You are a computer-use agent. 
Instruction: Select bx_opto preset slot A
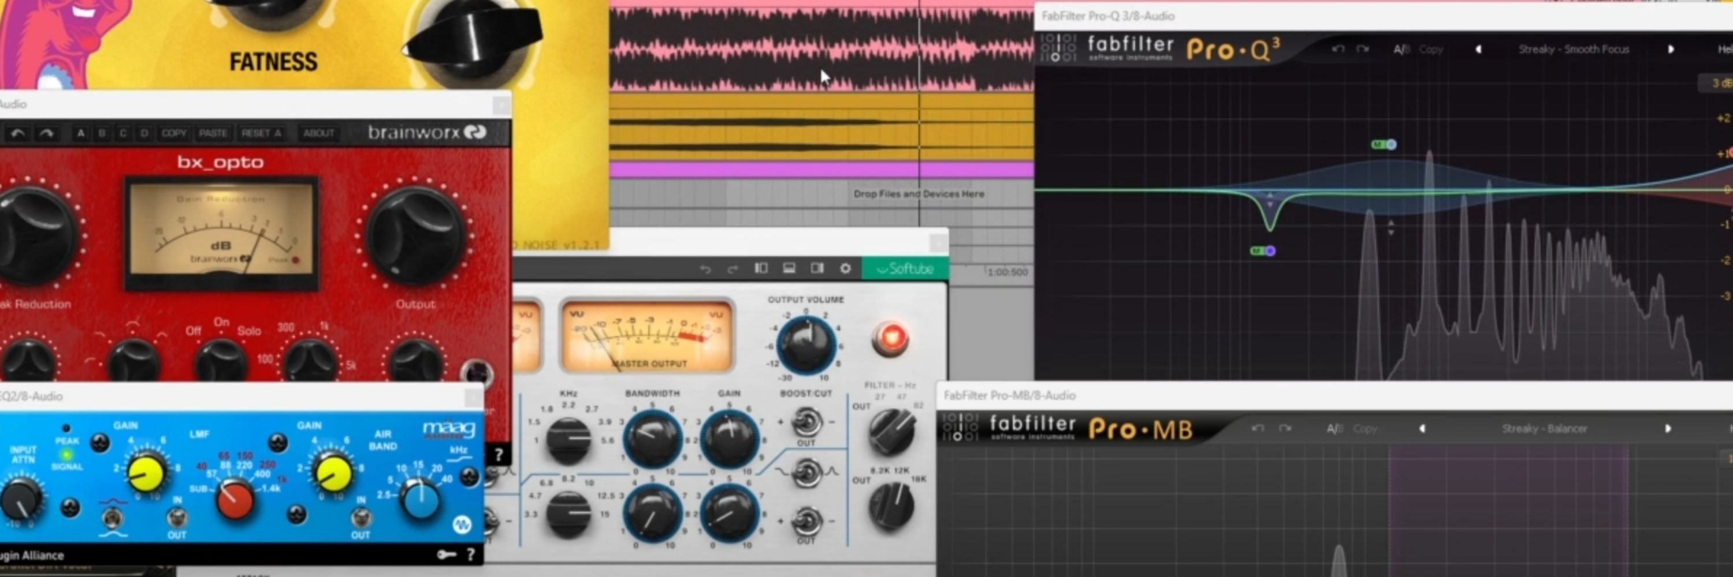(81, 133)
